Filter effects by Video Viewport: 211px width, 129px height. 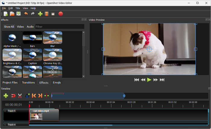click(x=20, y=27)
